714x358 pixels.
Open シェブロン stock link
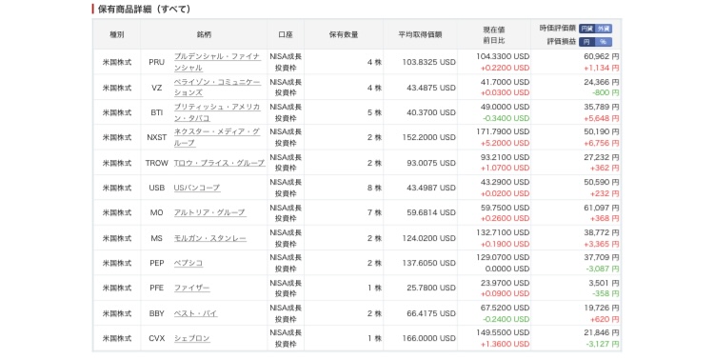(x=191, y=338)
